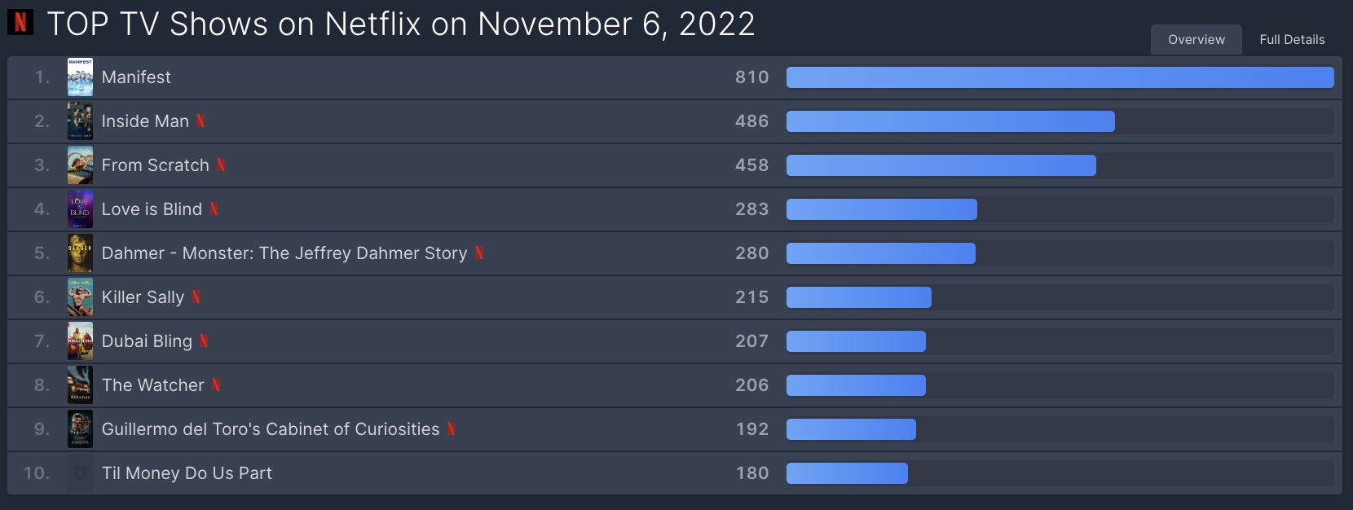This screenshot has width=1353, height=510.
Task: Click Netflix badge beside Killer Sally
Action: point(196,297)
